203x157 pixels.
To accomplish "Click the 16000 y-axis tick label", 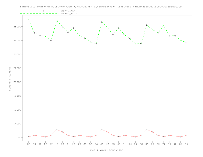I will pyautogui.click(x=17, y=110).
